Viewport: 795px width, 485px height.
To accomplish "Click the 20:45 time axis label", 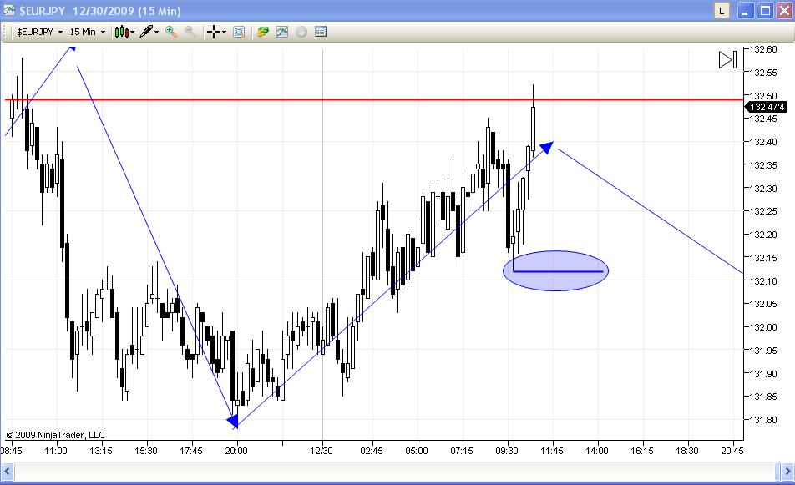I will point(732,451).
